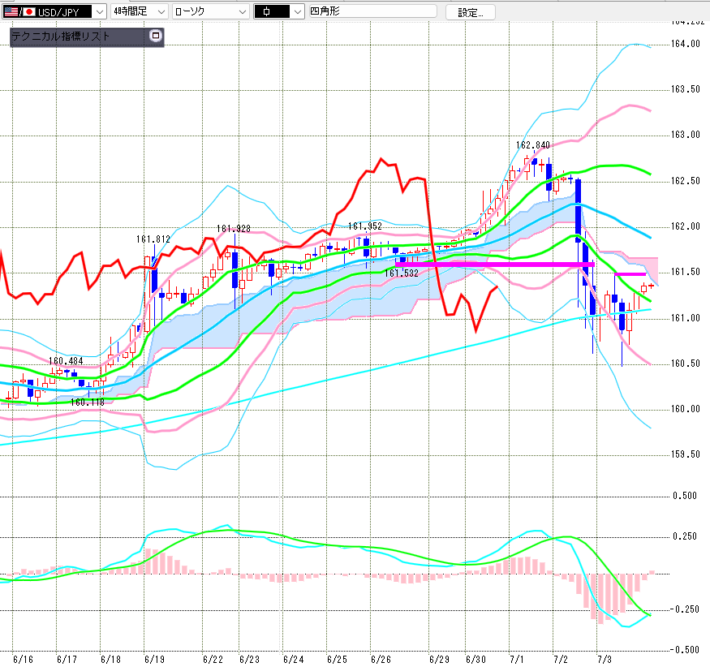Click the テクニカル指標リスト panel title
The height and width of the screenshot is (667, 710).
61,37
